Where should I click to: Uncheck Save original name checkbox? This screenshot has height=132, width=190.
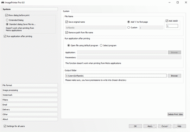pyautogui.click(x=66, y=22)
